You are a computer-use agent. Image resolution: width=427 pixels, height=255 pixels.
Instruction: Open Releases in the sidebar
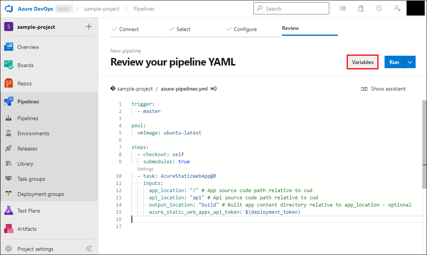49,149
